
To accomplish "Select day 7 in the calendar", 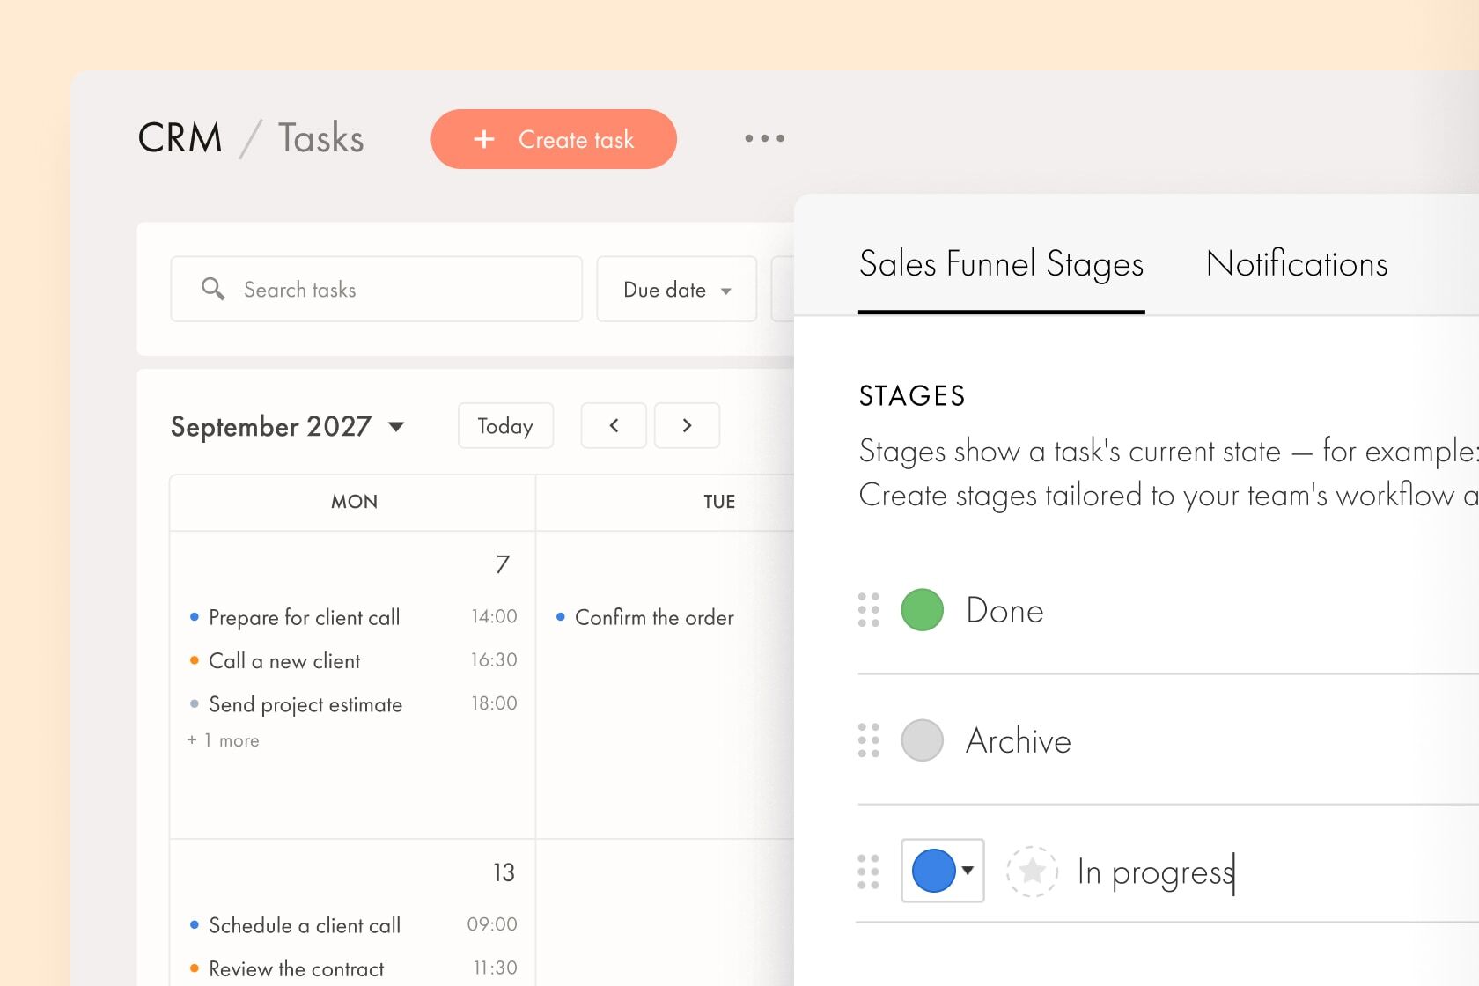I will point(503,564).
